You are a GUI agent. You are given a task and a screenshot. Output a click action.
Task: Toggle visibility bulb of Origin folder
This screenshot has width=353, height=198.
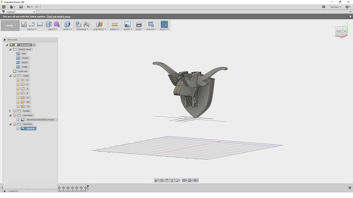click(x=15, y=76)
